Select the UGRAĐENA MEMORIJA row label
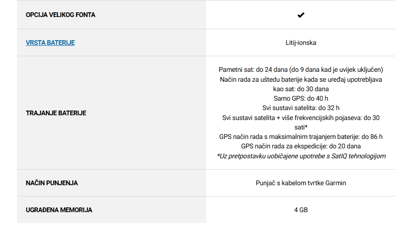The height and width of the screenshot is (232, 410). tap(59, 210)
